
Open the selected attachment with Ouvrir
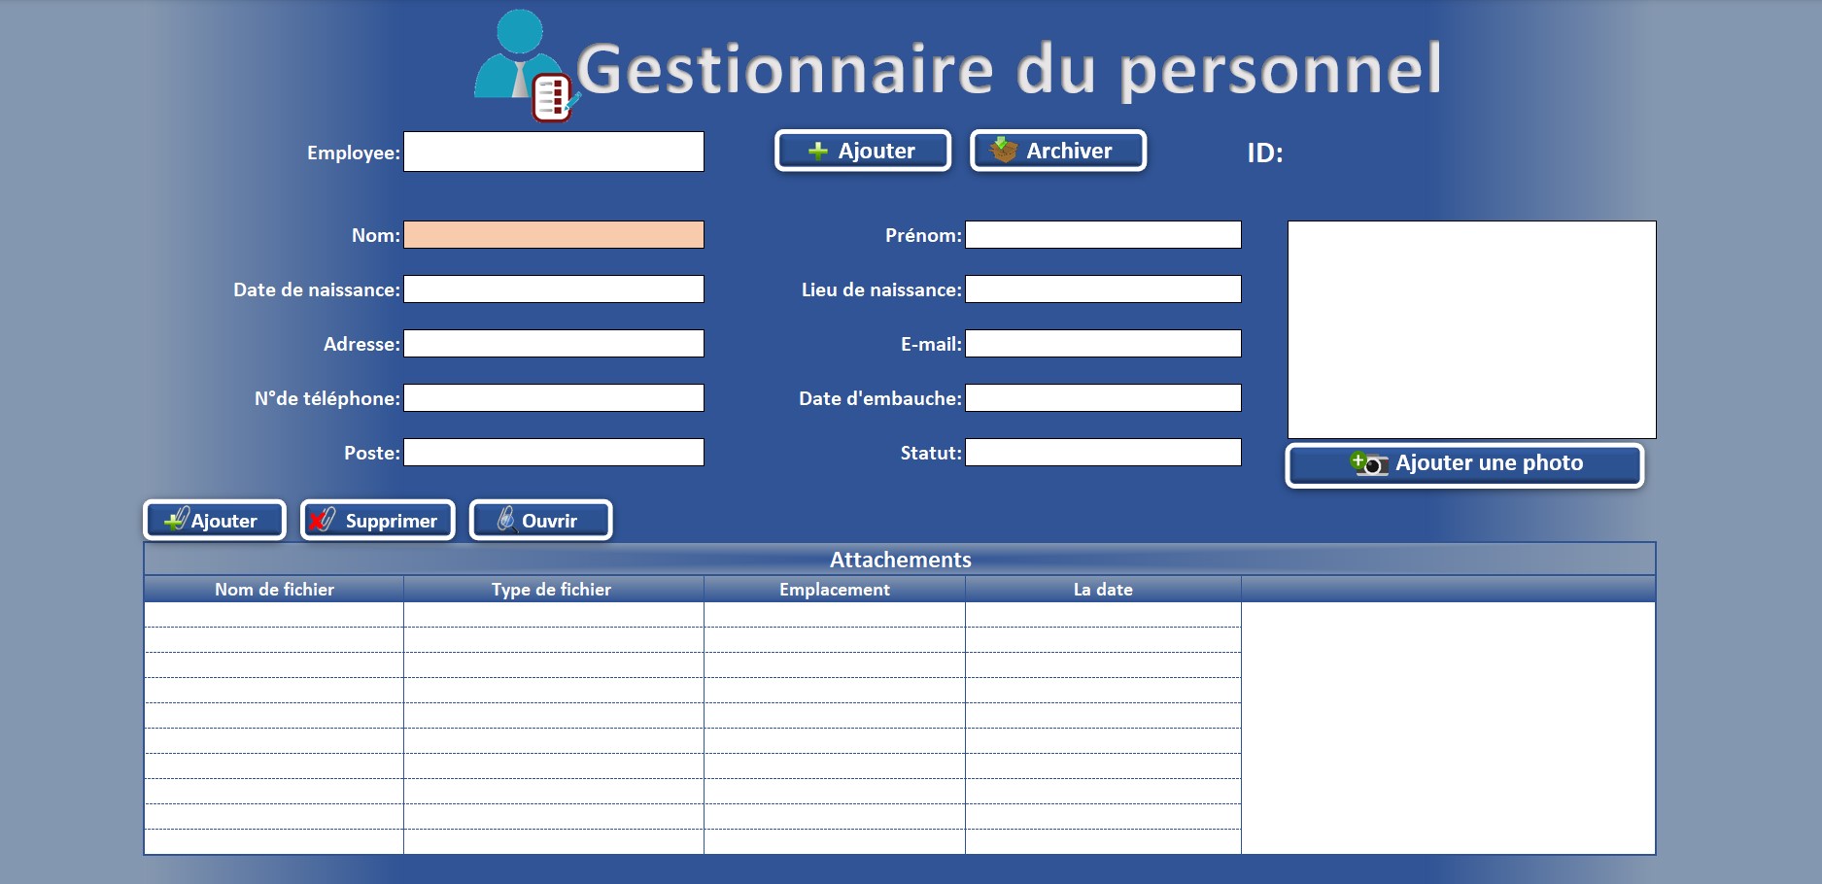(x=540, y=520)
